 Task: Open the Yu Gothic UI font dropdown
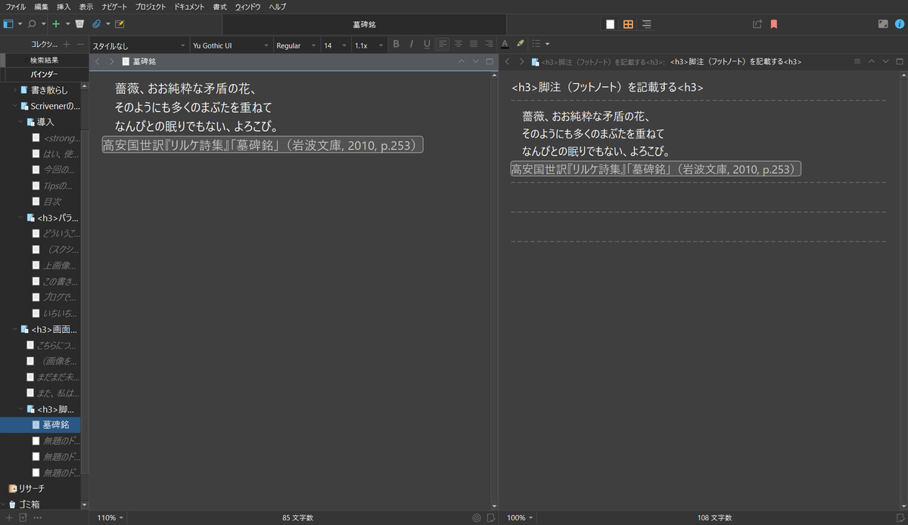(x=231, y=45)
